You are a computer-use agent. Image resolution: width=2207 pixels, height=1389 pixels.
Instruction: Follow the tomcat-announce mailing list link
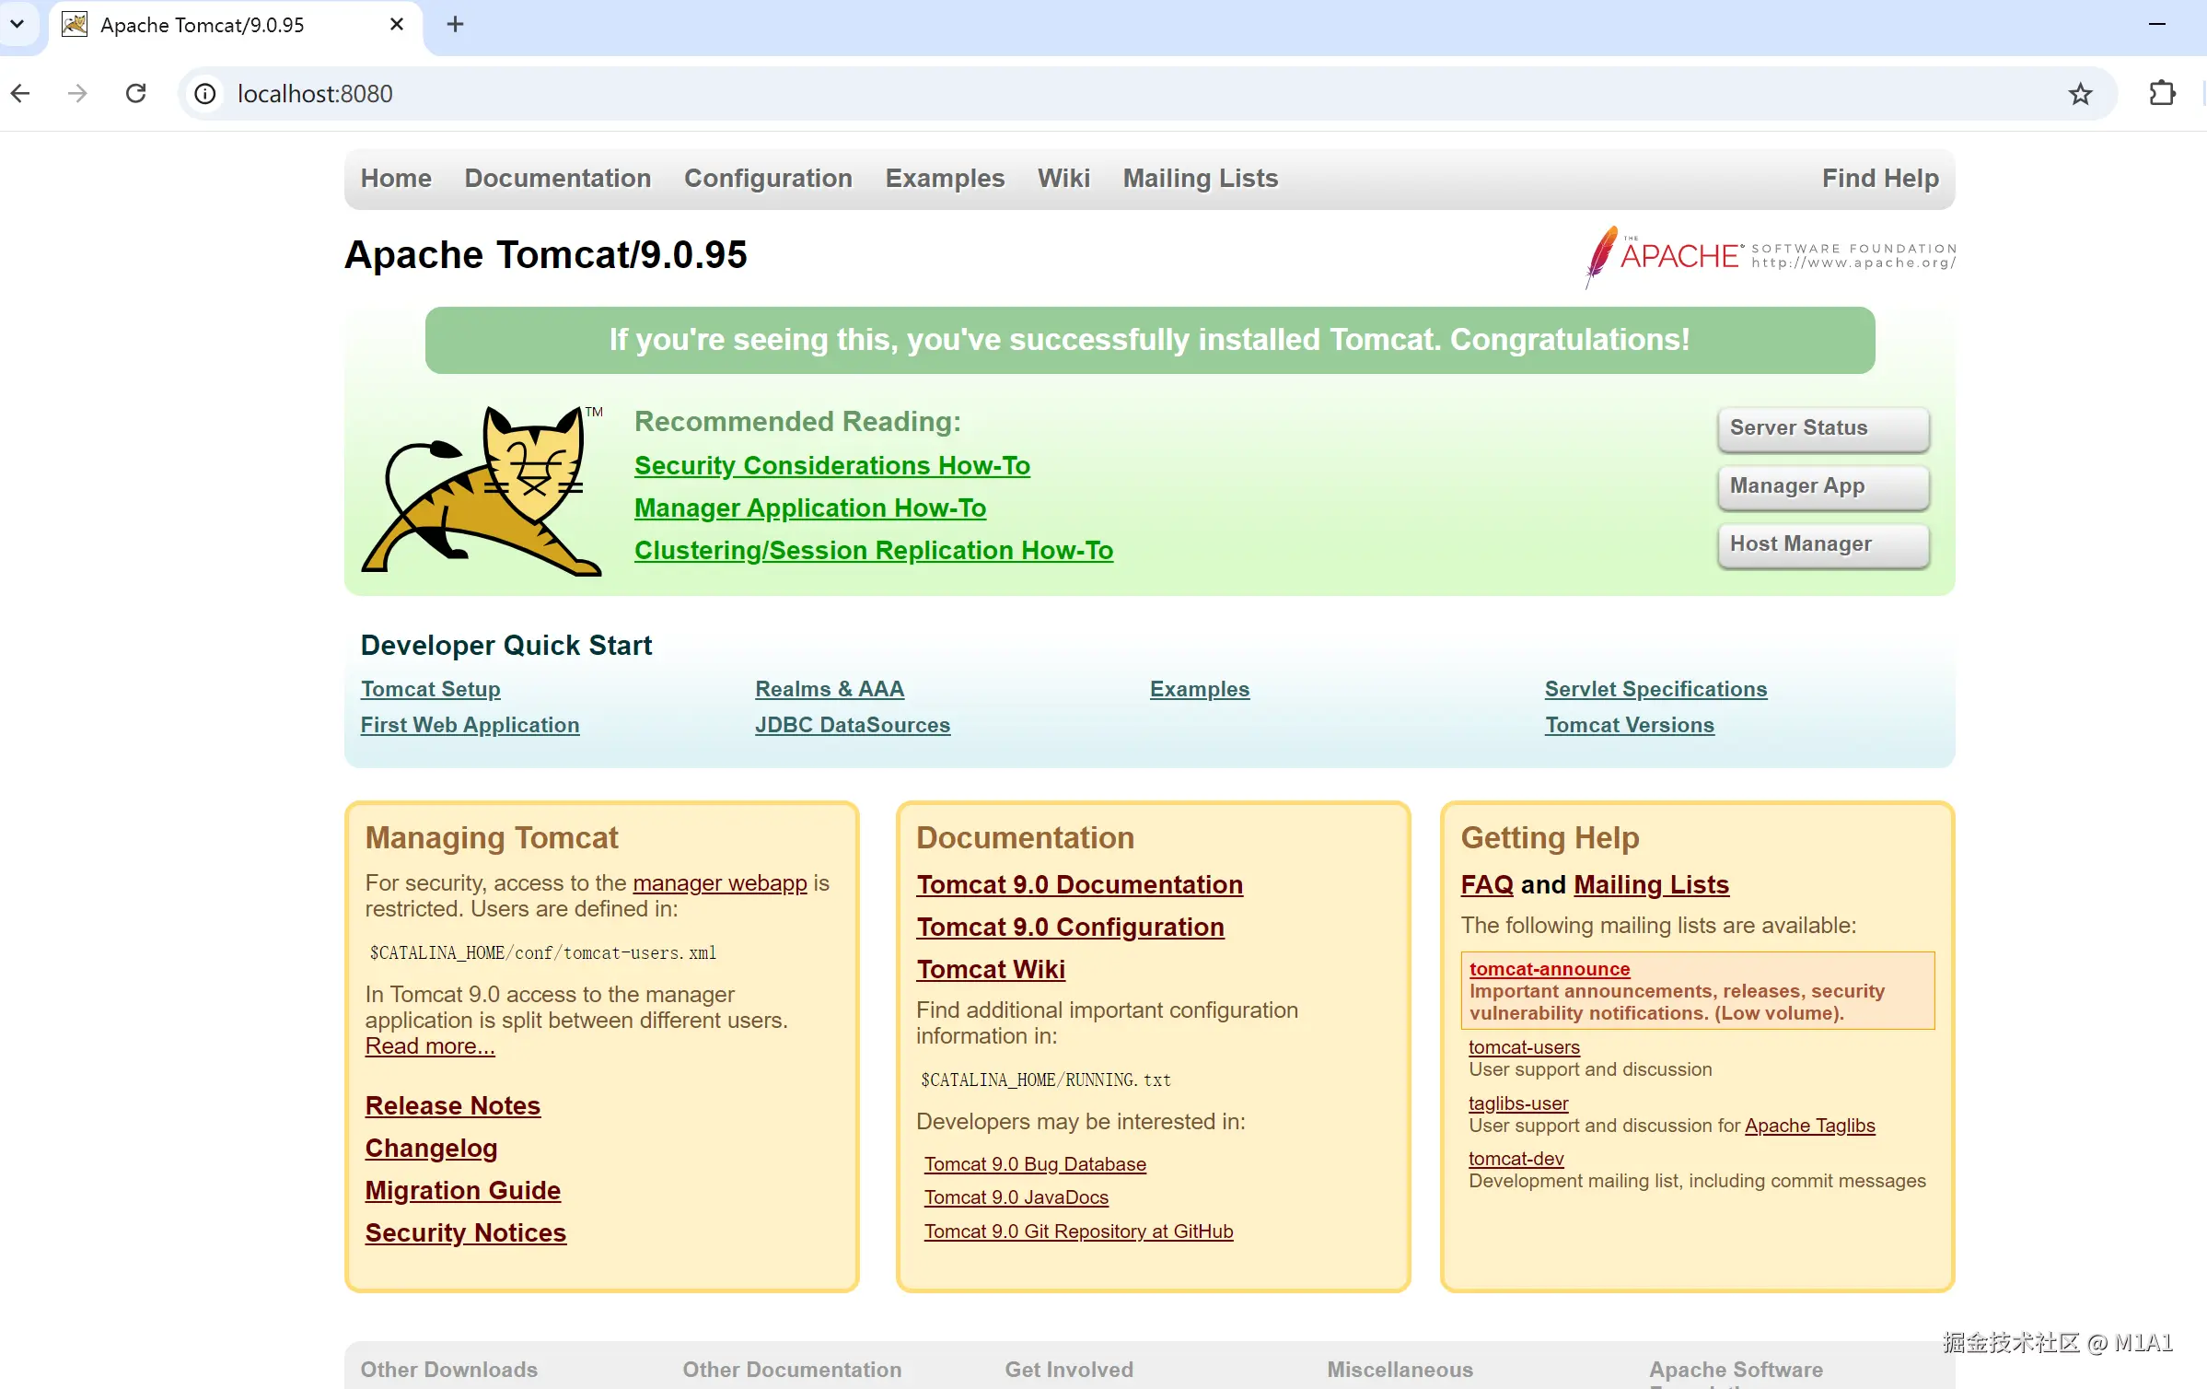[x=1549, y=969]
